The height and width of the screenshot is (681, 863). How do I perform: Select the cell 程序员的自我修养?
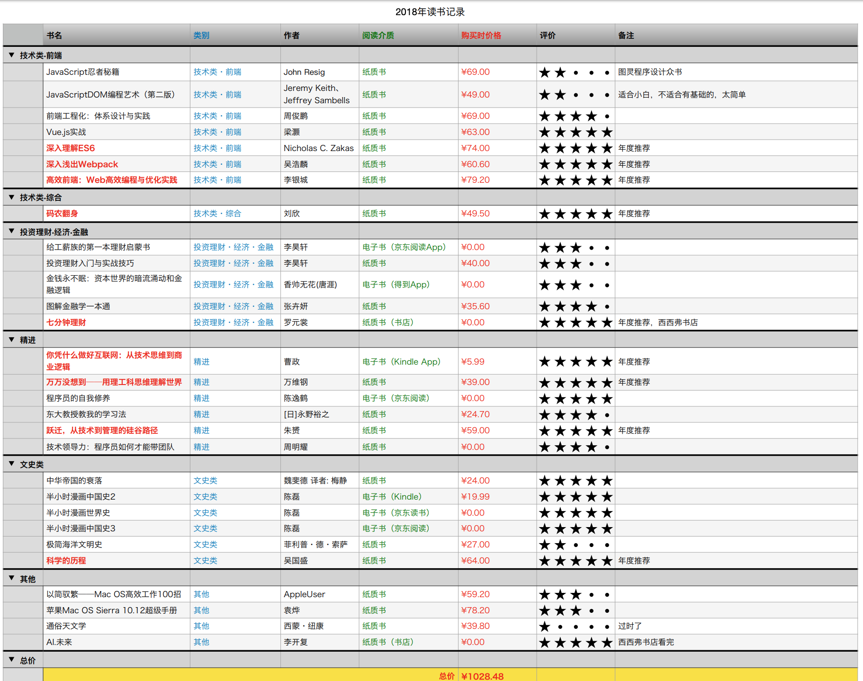[x=117, y=398]
